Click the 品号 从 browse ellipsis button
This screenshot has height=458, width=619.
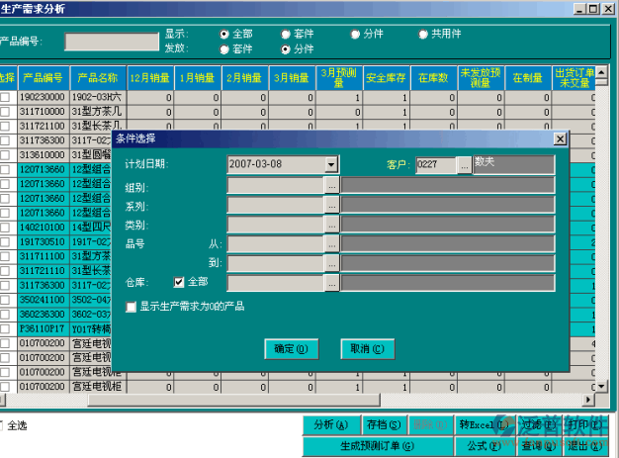(332, 243)
